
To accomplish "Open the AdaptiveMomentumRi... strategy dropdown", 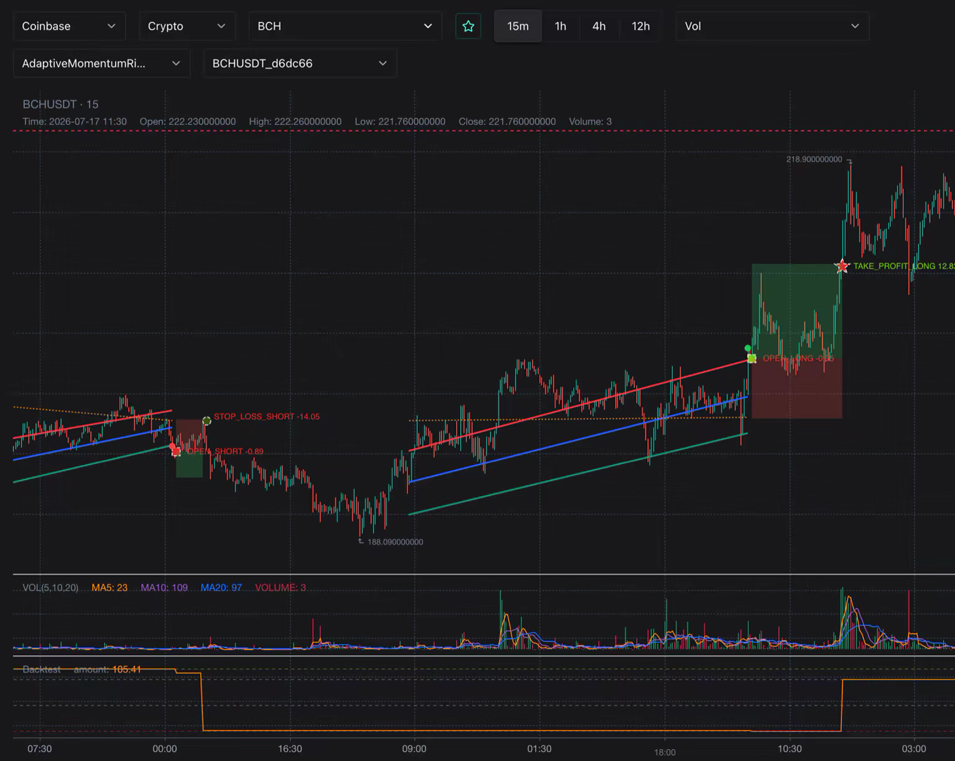I will point(101,63).
